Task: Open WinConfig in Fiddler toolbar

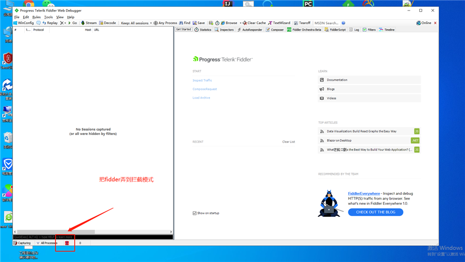Action: coord(24,23)
